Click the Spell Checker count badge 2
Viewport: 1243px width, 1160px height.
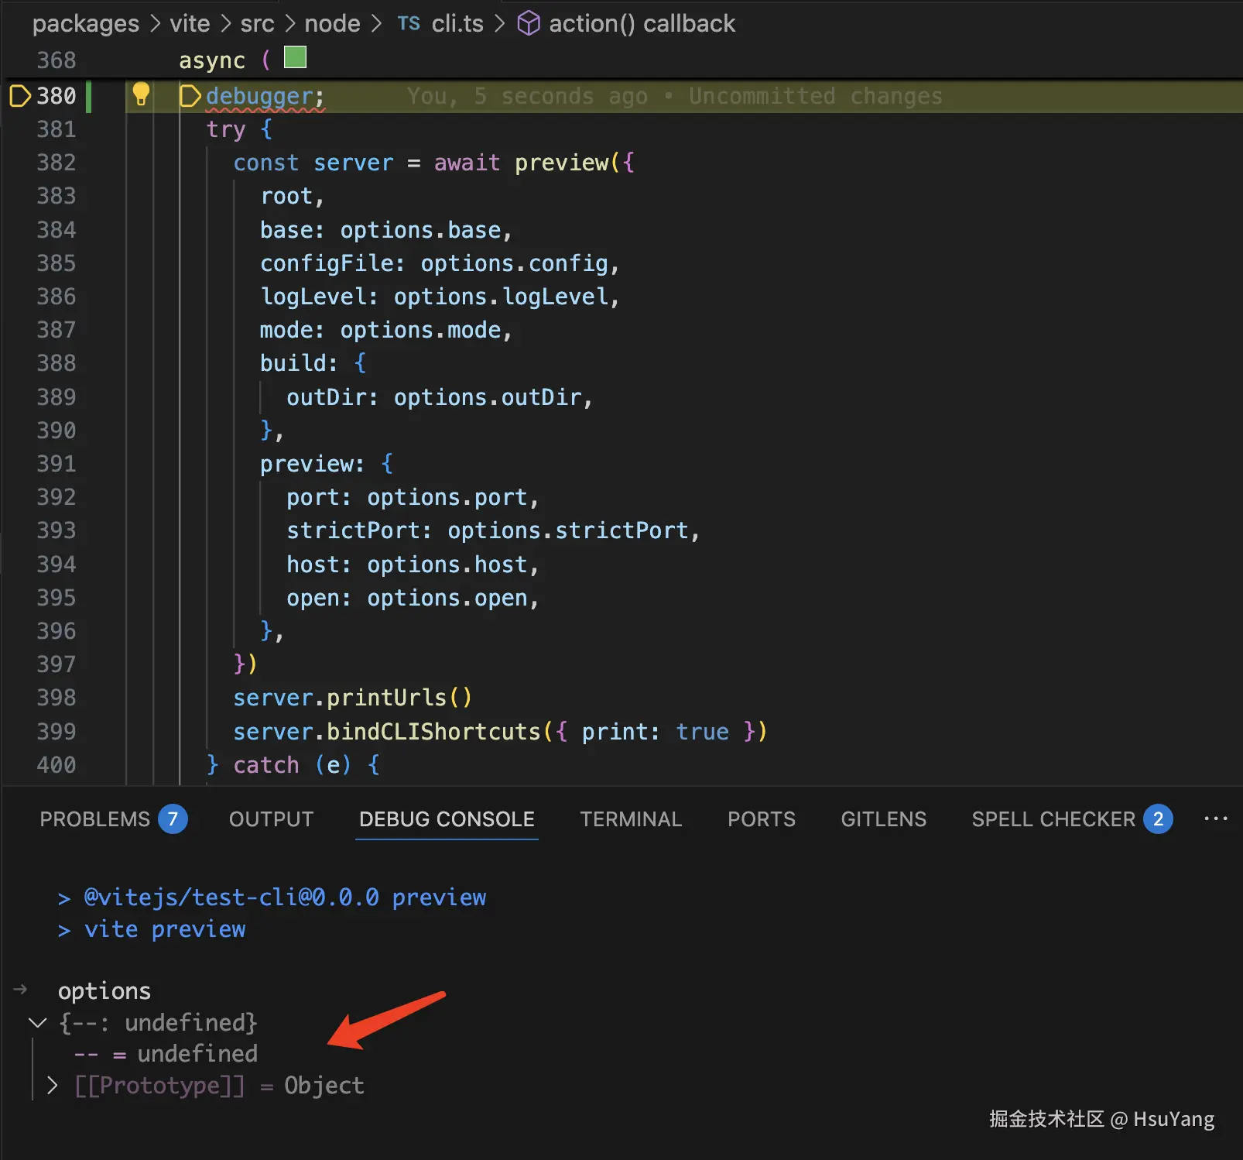pyautogui.click(x=1158, y=819)
